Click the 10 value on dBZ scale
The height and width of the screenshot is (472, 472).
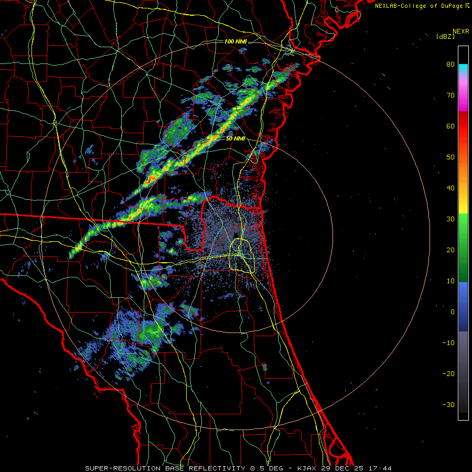(450, 281)
